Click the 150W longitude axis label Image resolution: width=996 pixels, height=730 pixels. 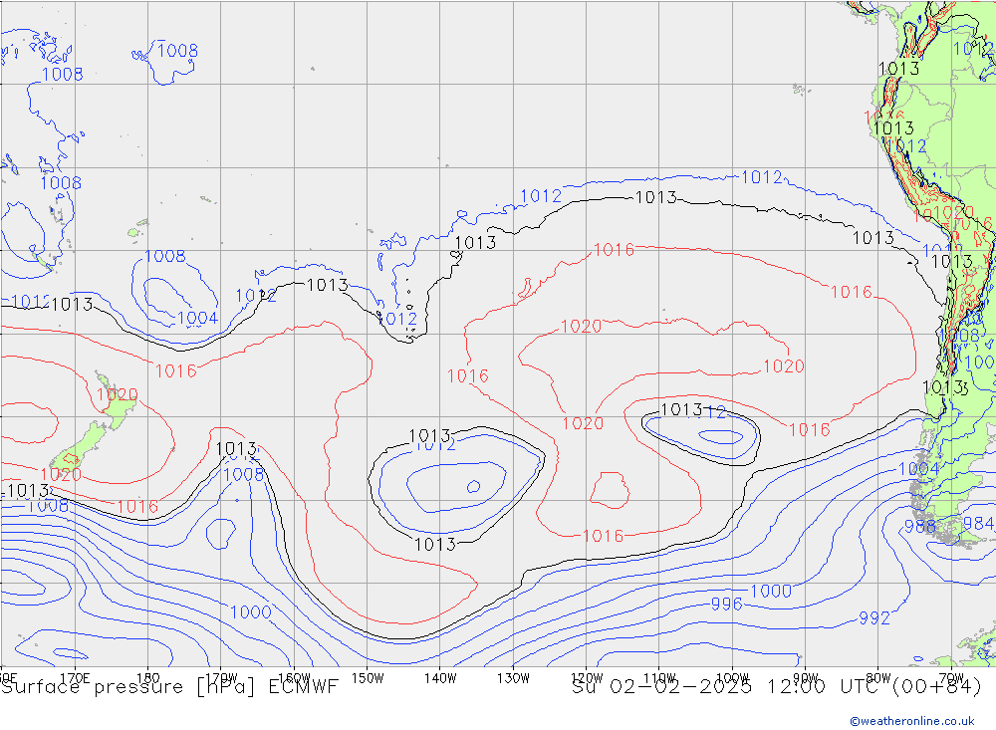(368, 677)
